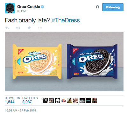Toggle the Following button
Image resolution: width=127 pixels, height=115 pixels.
[x=113, y=7]
